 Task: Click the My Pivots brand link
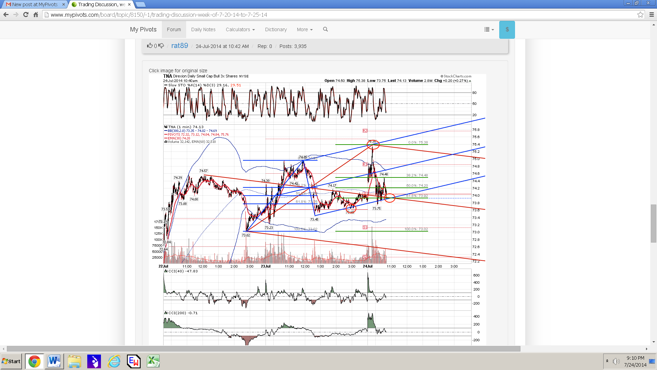[x=143, y=29]
